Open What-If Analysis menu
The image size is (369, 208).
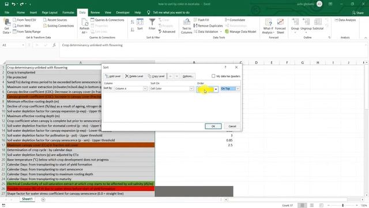pos(268,26)
